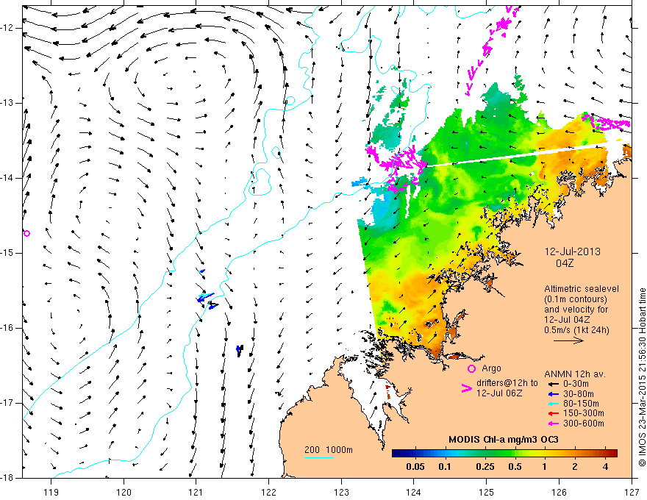Viewport: 647px width, 500px height.
Task: Click the 'and velocity for' caption line
Action: [576, 310]
